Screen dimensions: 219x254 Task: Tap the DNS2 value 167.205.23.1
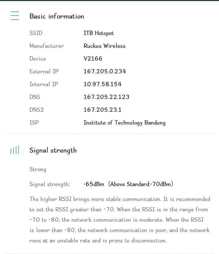103,110
